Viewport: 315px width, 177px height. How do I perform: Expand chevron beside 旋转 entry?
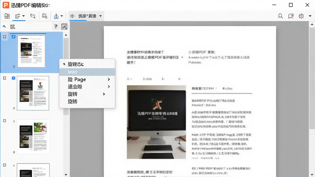pyautogui.click(x=104, y=94)
